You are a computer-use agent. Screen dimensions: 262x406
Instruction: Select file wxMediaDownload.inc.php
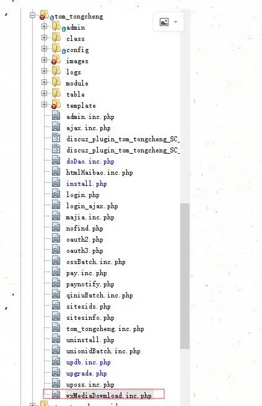click(109, 396)
